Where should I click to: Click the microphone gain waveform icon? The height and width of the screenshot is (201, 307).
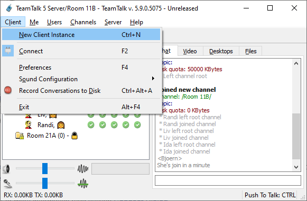83,184
